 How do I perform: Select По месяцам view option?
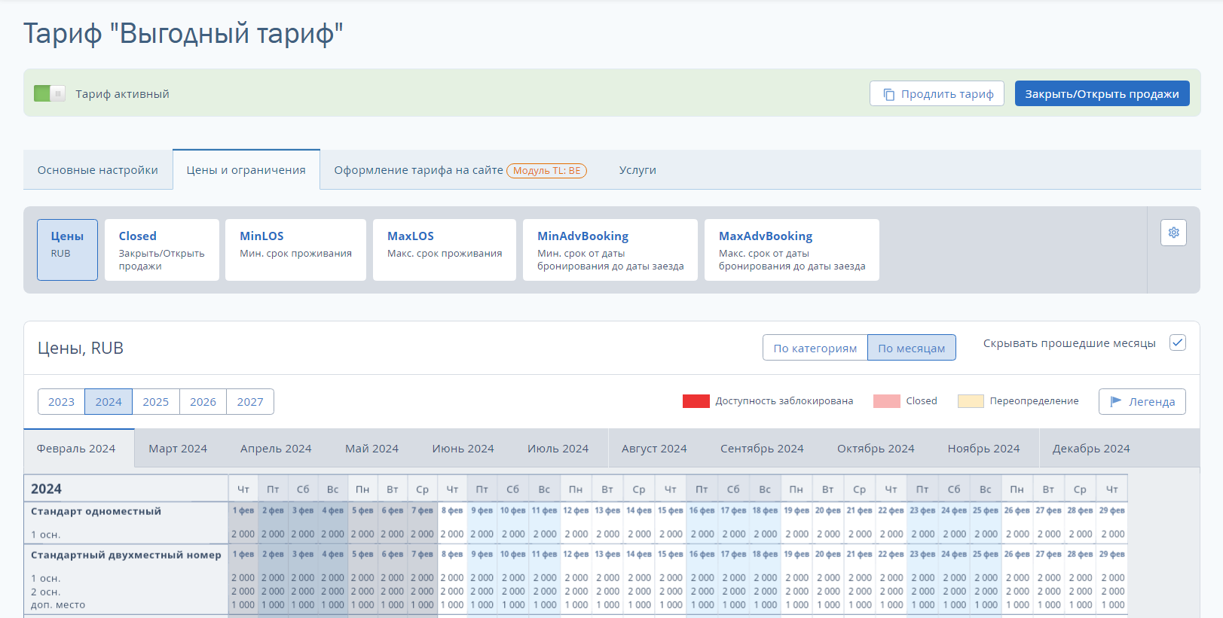point(912,348)
